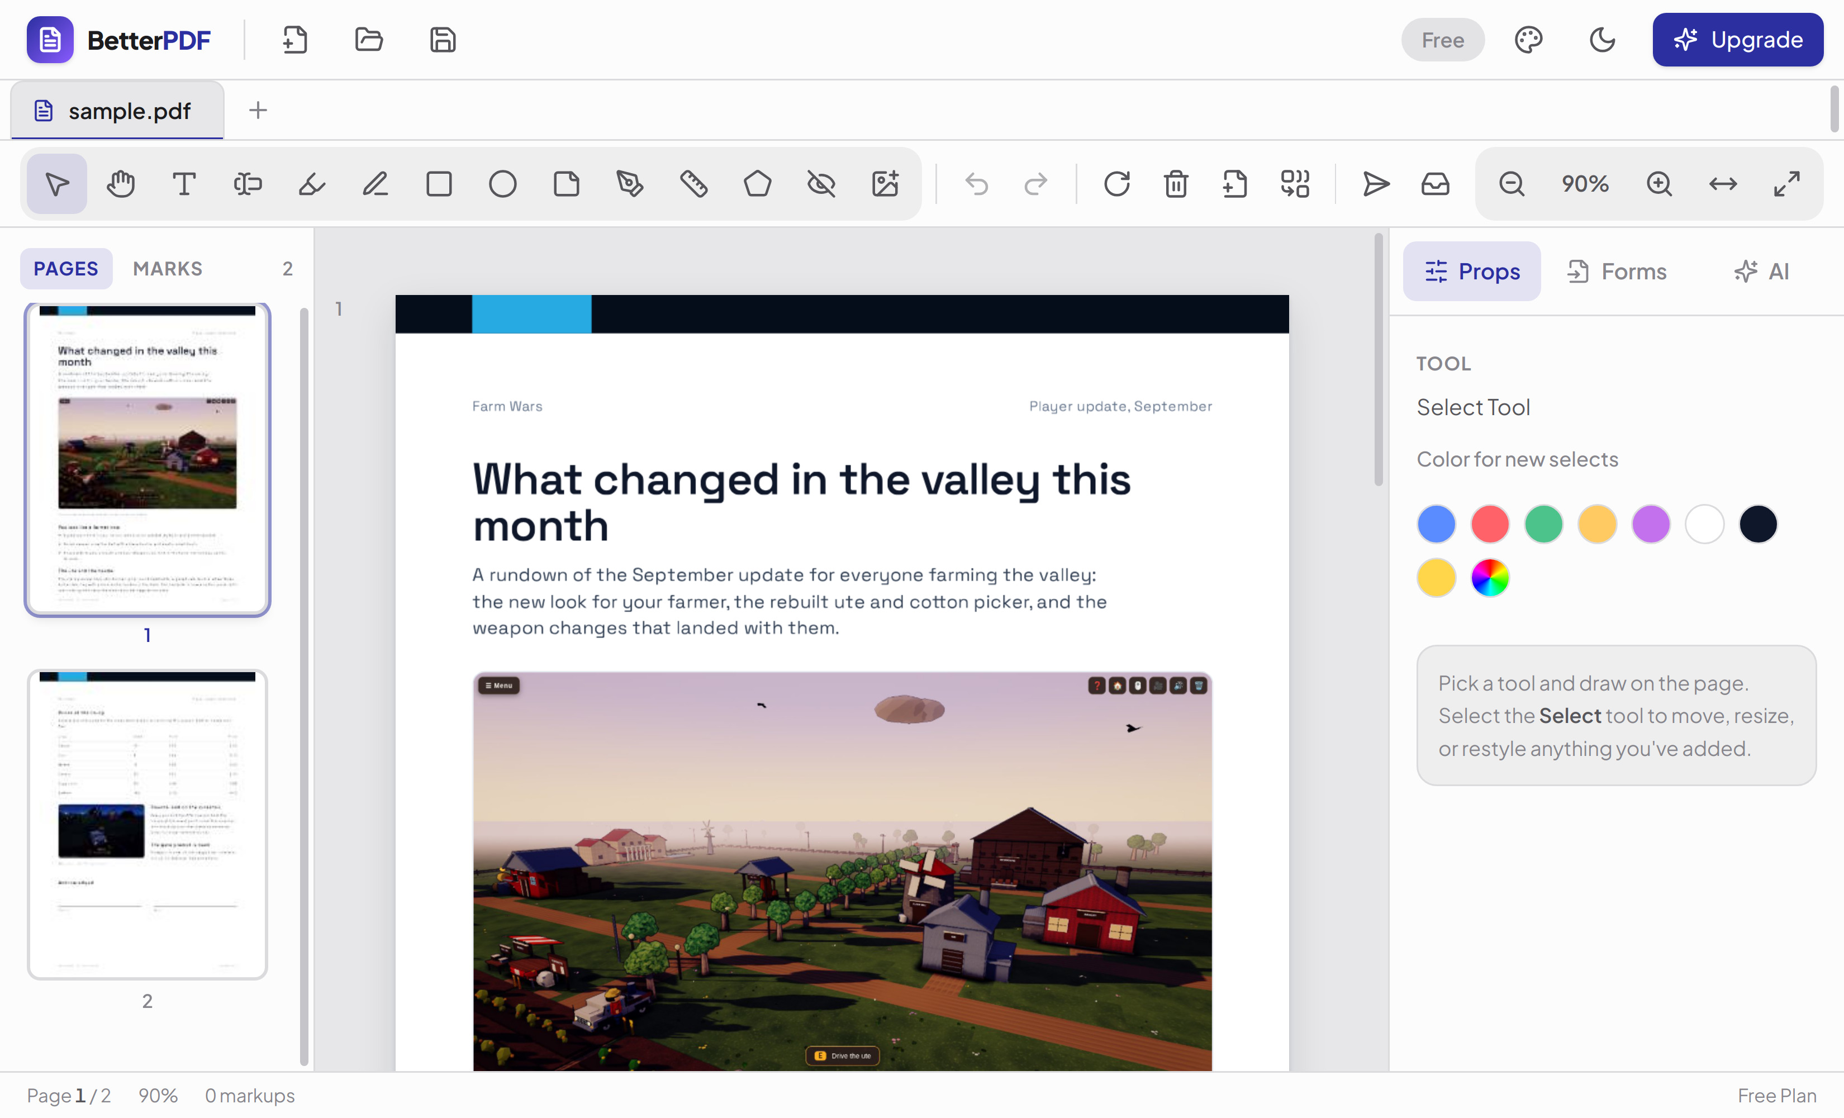
Task: Choose the Ellipse shape tool
Action: [502, 183]
